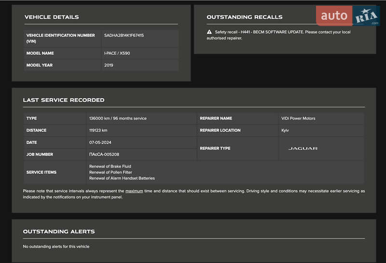The height and width of the screenshot is (263, 386).
Task: Click the Outstanding Recalls heading
Action: pos(245,17)
